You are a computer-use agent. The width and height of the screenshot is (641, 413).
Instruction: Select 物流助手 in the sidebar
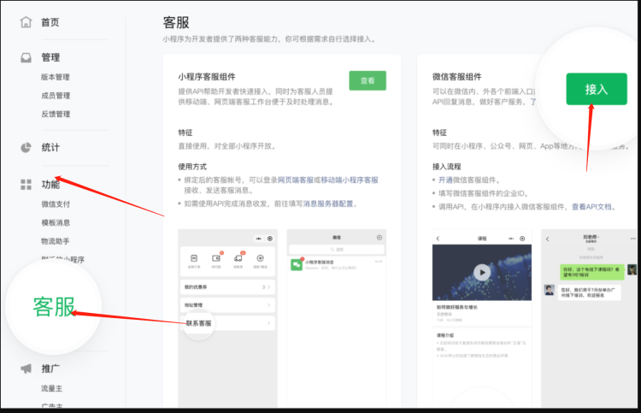pyautogui.click(x=56, y=241)
